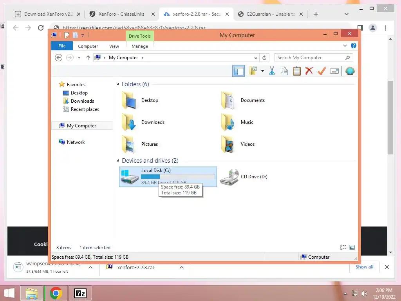Select Recent places under Favorites
The image size is (401, 301).
click(85, 109)
